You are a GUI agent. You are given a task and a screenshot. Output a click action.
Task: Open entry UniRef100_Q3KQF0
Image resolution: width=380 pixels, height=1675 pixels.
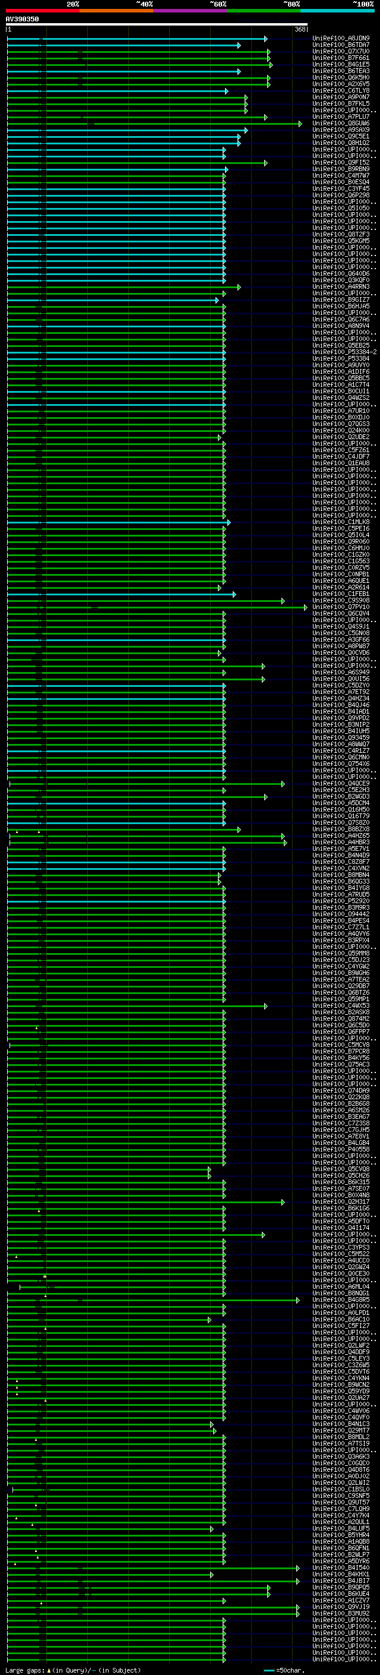tap(341, 280)
